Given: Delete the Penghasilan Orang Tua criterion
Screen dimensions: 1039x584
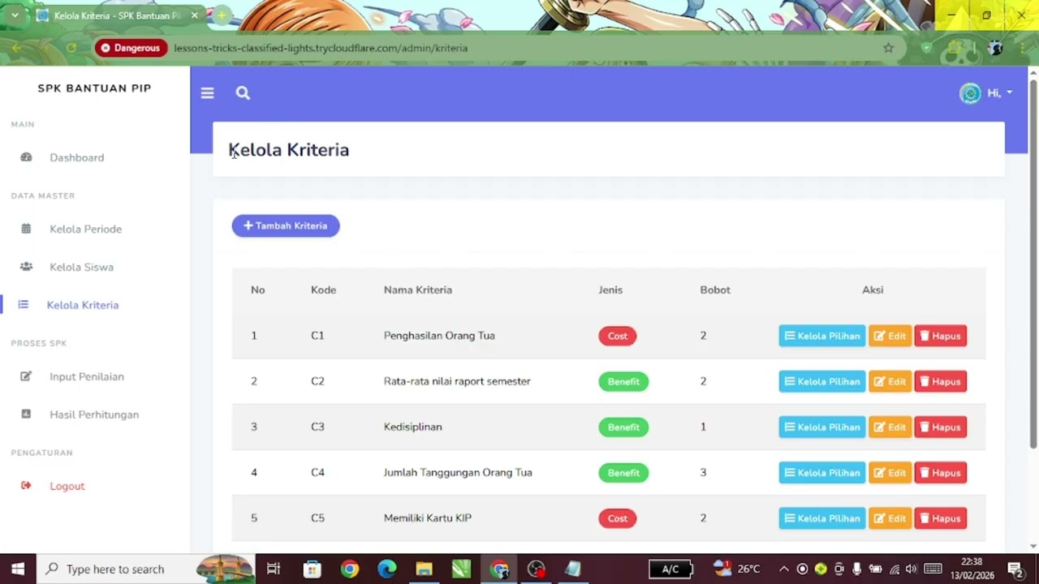Looking at the screenshot, I should pyautogui.click(x=941, y=336).
